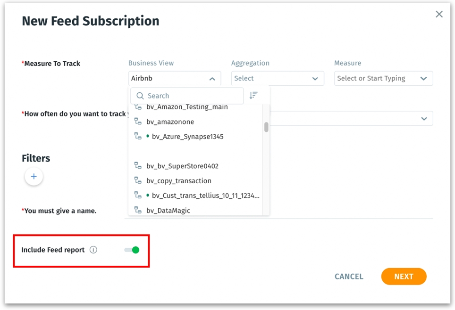Click the magnifier icon in the search box
This screenshot has height=310, width=455.
(140, 96)
